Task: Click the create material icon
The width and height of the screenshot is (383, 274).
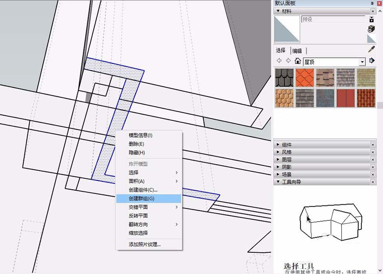Action: click(x=371, y=29)
